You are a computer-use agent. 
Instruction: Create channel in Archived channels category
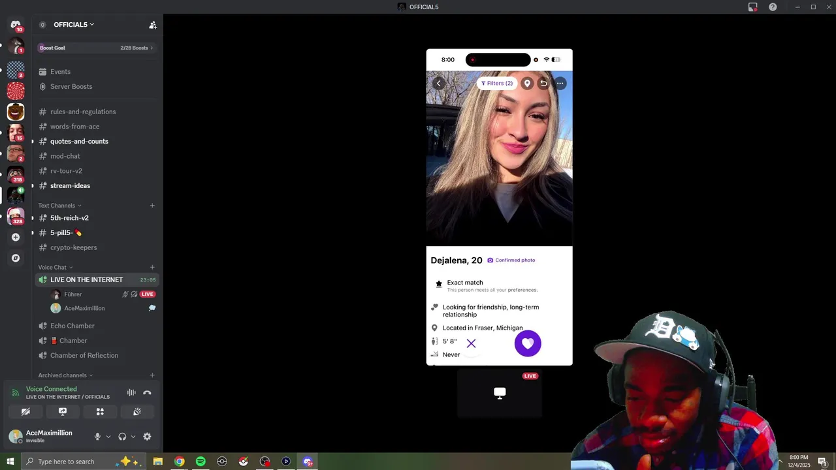tap(152, 375)
